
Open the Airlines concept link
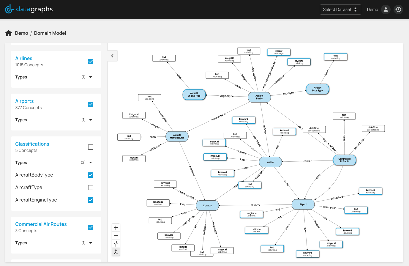pyautogui.click(x=23, y=58)
